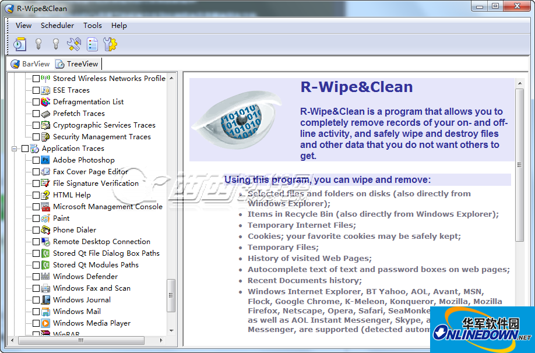Click the Prefetch Traces chip icon
Screen dimensions: 535x353
45,114
